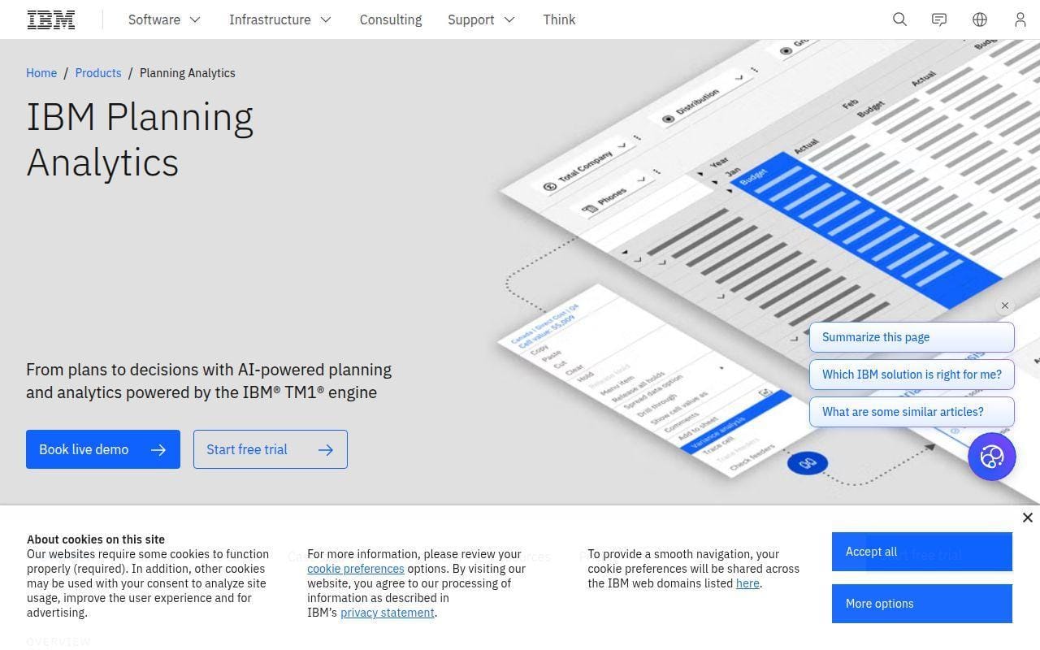Viewport: 1040px width, 650px height.
Task: Dismiss the assistant suggestions with X
Action: point(1005,305)
